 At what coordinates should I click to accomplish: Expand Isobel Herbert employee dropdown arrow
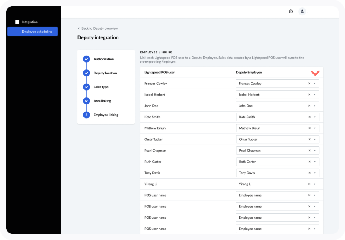[315, 95]
